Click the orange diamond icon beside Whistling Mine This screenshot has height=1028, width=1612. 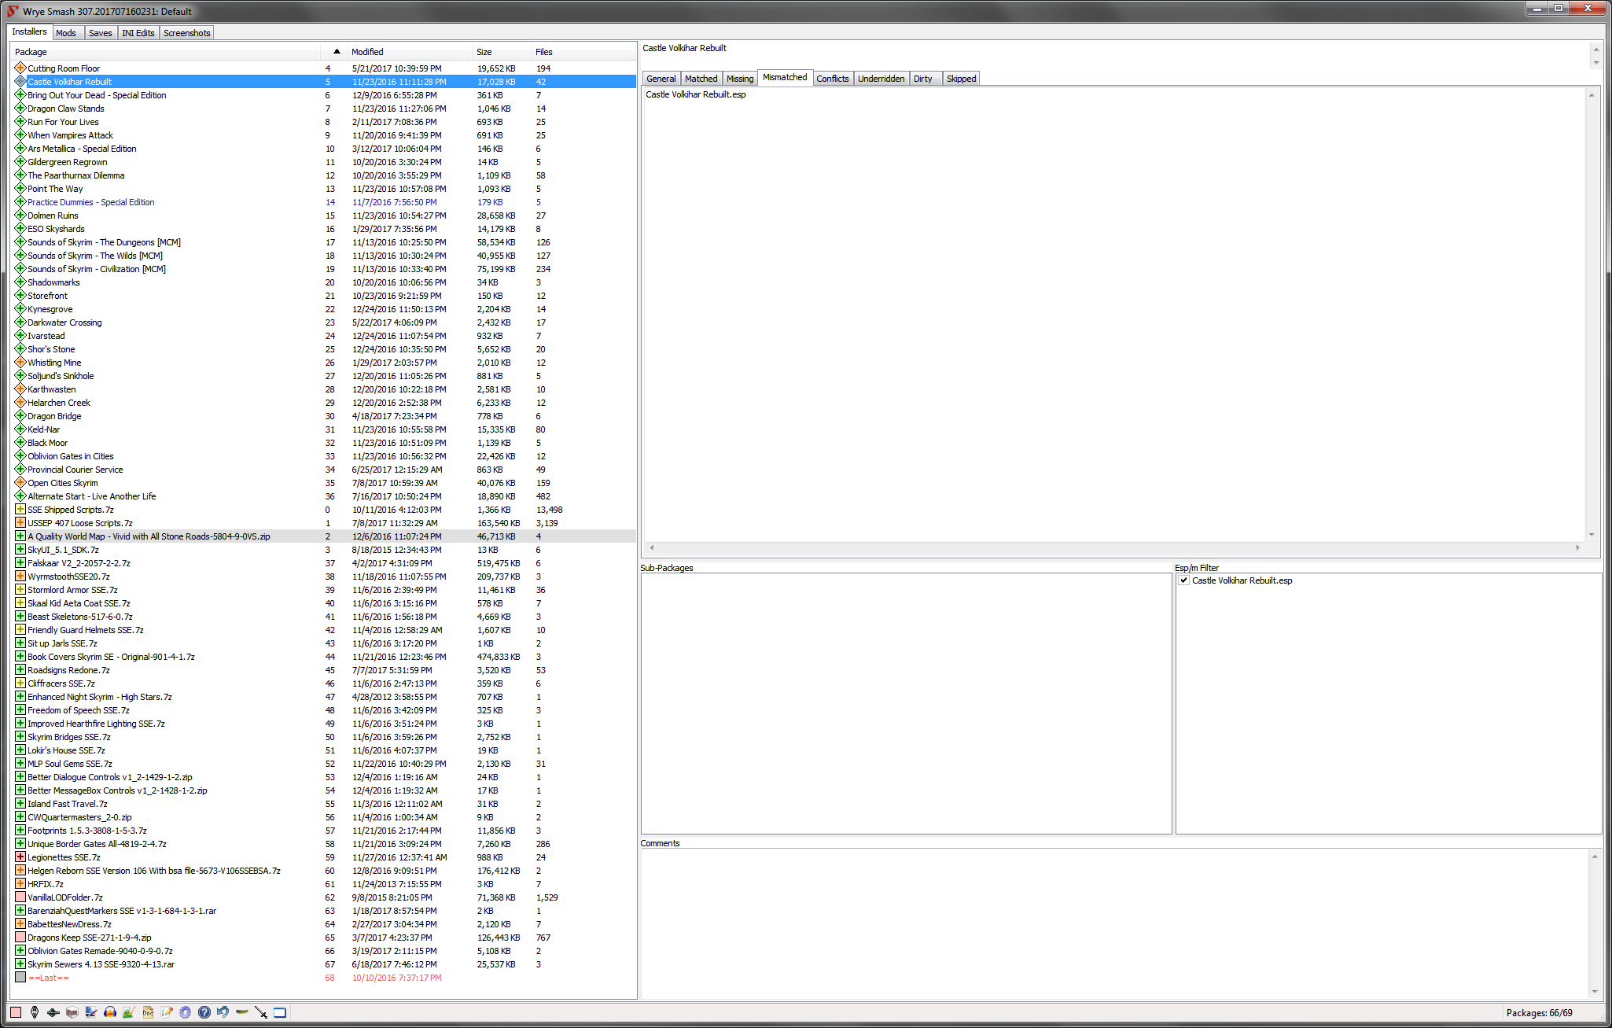[20, 363]
